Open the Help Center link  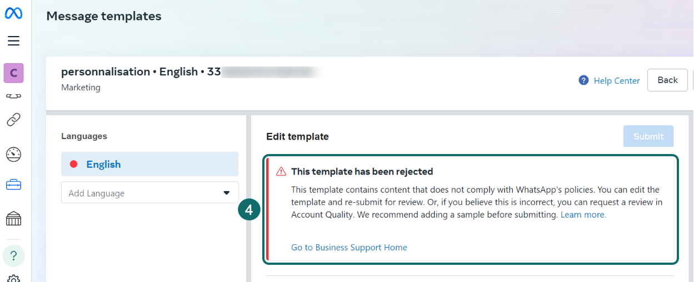(617, 81)
